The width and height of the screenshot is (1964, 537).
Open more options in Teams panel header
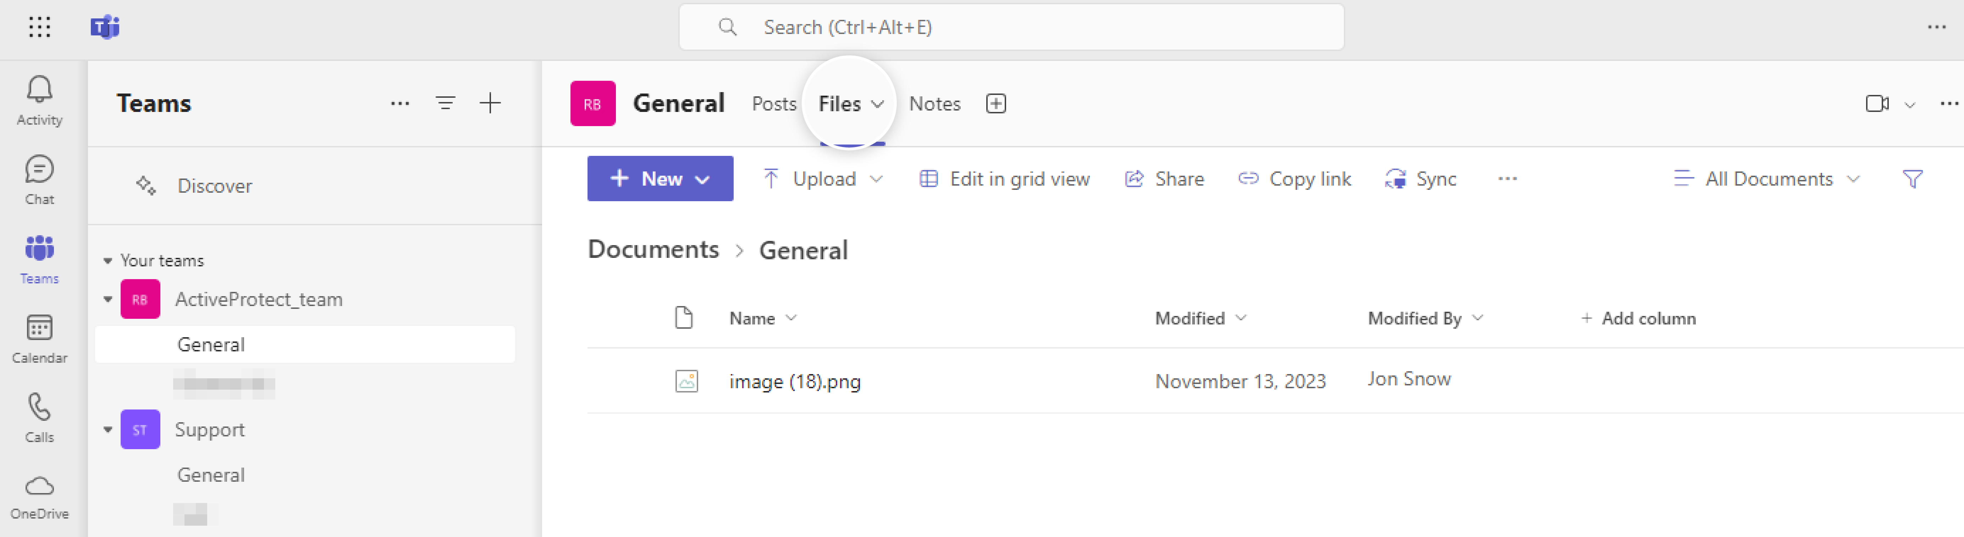(x=400, y=103)
